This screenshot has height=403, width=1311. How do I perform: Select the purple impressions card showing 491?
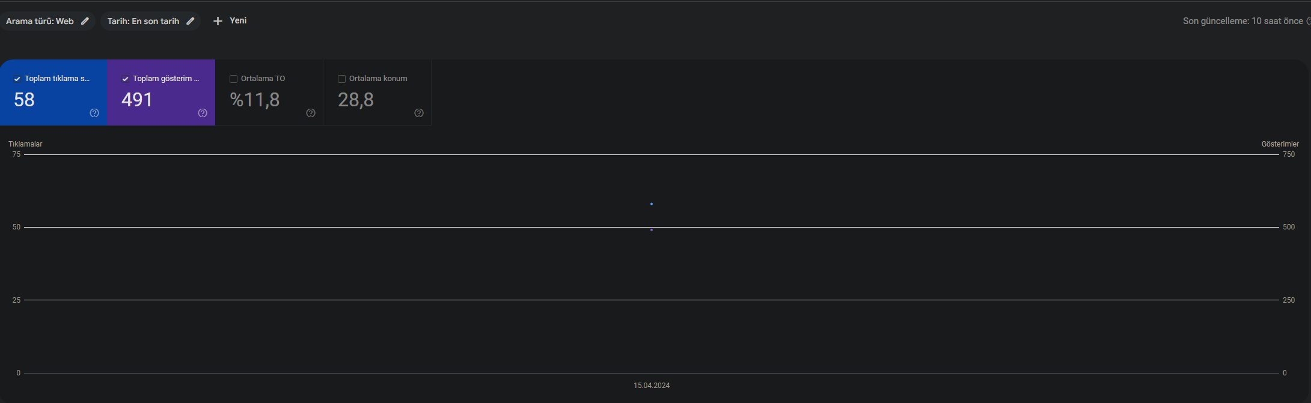[x=161, y=92]
